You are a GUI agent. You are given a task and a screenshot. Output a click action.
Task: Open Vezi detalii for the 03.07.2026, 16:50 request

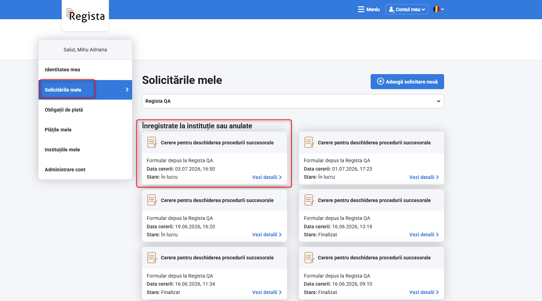pyautogui.click(x=267, y=177)
